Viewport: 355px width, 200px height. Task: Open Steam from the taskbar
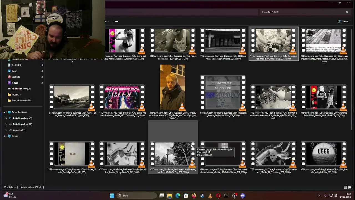tap(202, 196)
